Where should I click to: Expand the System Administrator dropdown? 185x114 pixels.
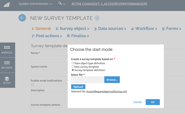pos(35,4)
